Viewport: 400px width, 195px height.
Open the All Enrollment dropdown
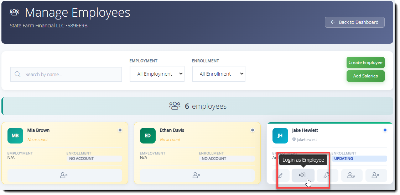click(219, 74)
